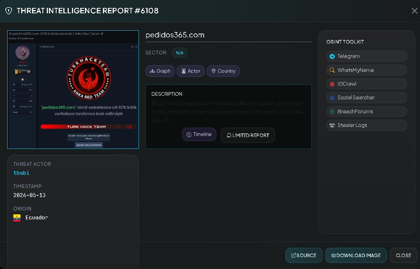The image size is (420, 269).
Task: Open the BreachForums tool
Action: coord(367,111)
